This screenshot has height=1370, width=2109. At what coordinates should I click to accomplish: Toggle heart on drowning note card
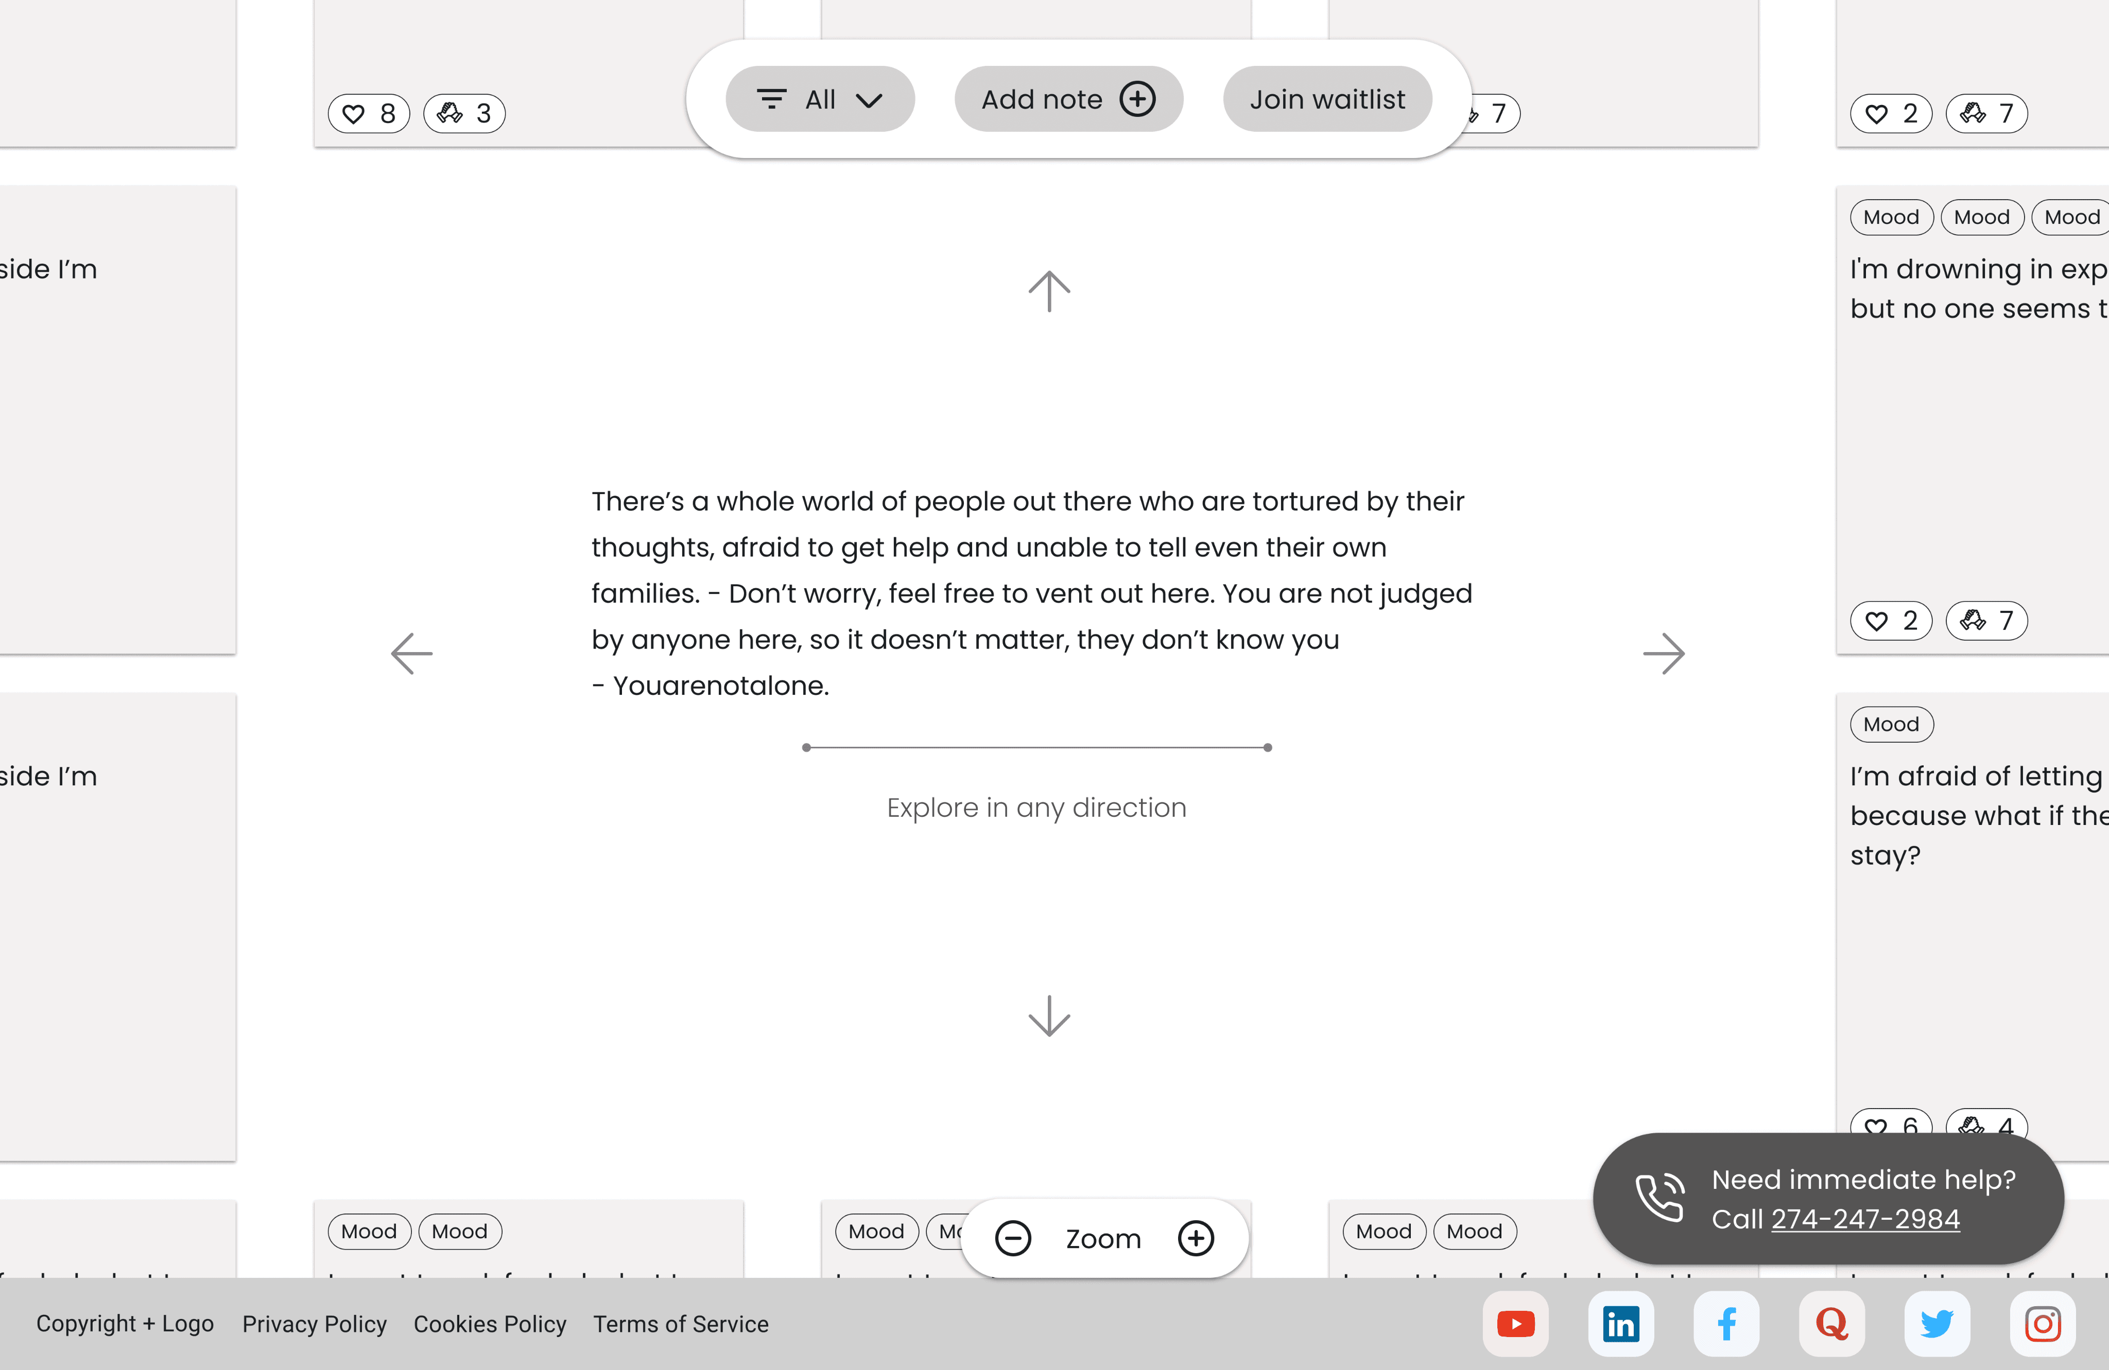1891,620
